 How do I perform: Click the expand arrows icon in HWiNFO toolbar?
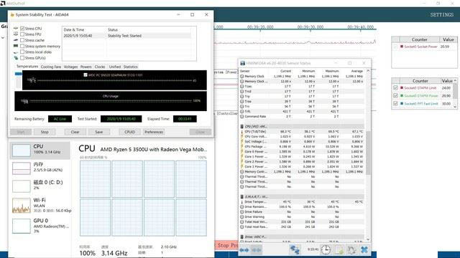pyautogui.click(x=244, y=250)
